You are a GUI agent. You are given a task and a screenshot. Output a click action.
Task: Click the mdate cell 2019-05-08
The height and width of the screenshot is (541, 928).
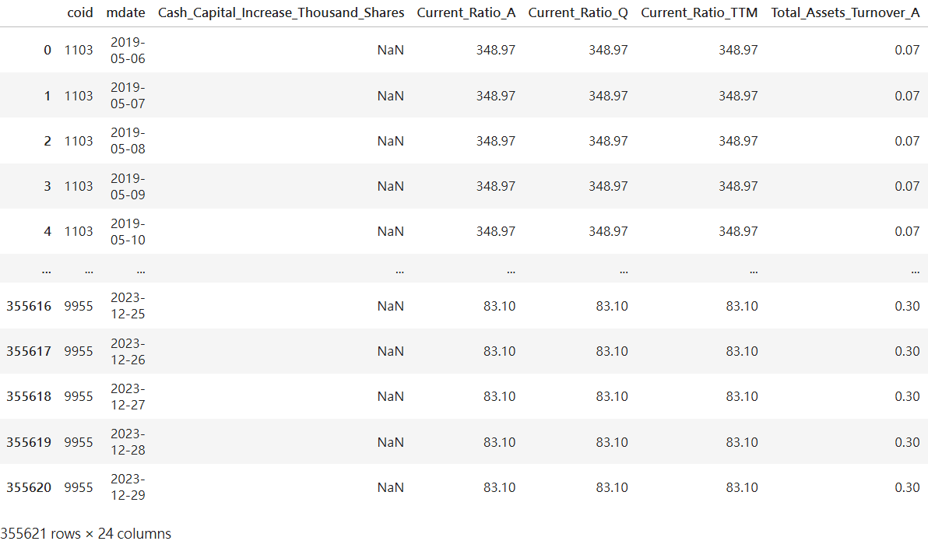coord(128,141)
